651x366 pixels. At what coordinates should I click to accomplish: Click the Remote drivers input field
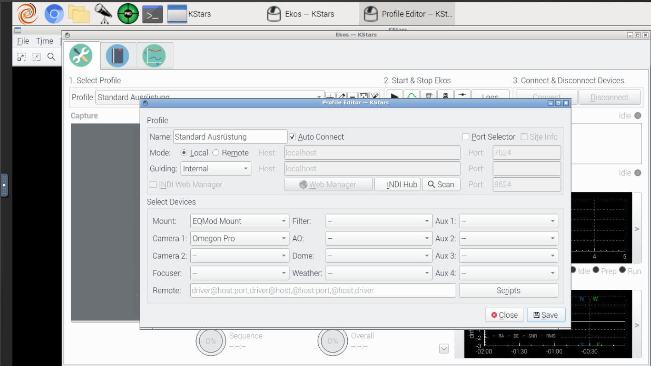[x=323, y=291]
